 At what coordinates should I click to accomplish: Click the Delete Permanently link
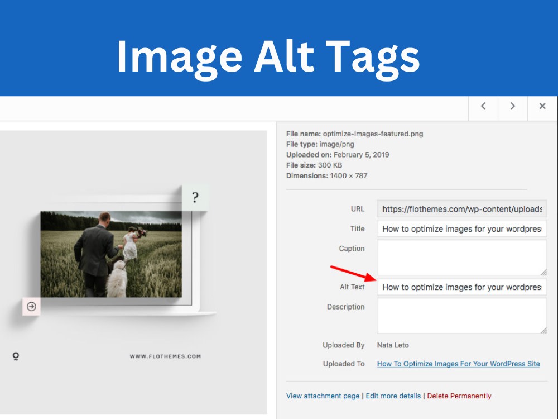[x=459, y=396]
